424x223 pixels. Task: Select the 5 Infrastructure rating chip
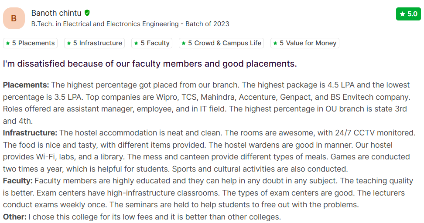pos(94,43)
